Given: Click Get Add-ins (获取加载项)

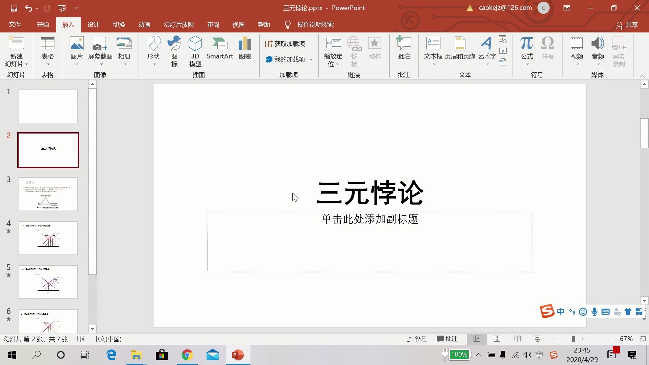Looking at the screenshot, I should click(x=285, y=44).
